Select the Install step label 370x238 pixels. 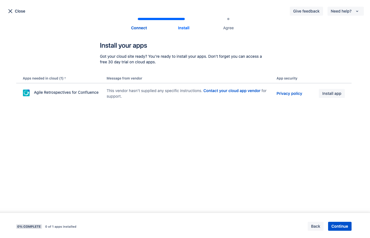(x=184, y=28)
